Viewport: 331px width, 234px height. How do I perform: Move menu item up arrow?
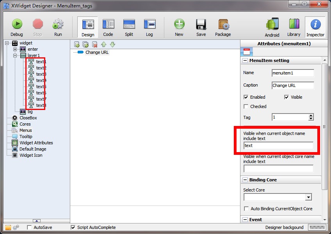click(104, 44)
